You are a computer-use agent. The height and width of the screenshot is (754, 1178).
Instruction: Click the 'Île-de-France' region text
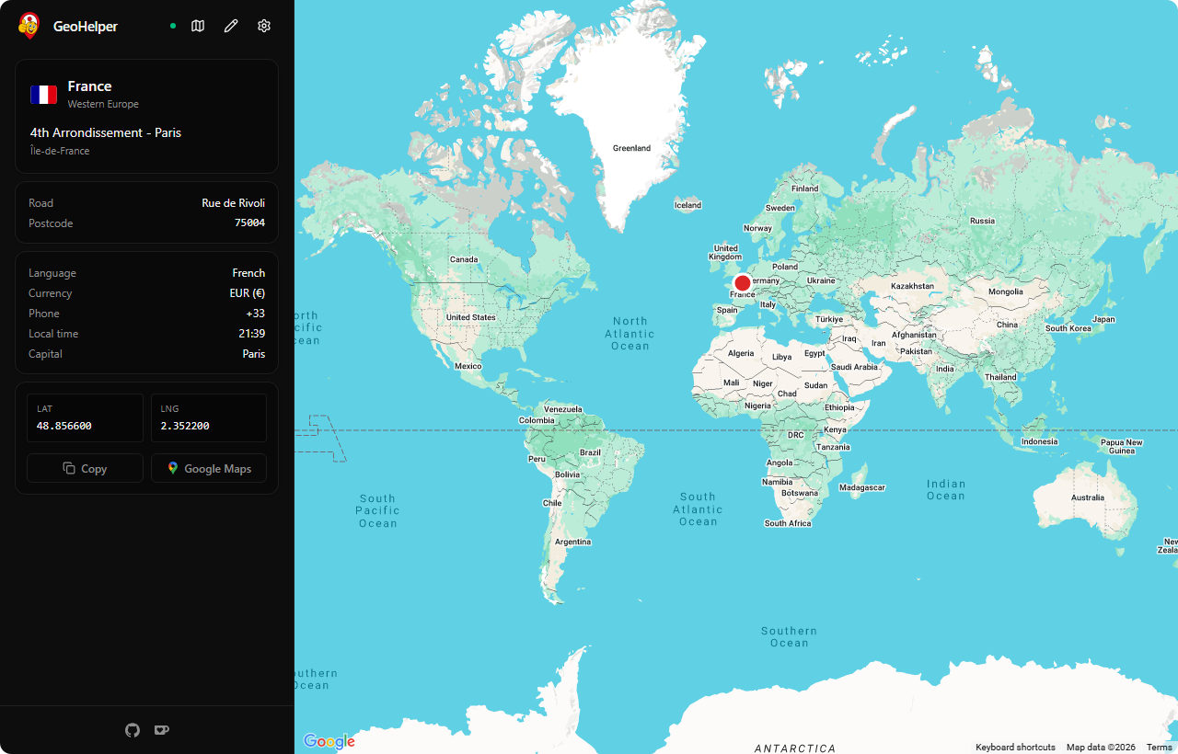pos(60,151)
